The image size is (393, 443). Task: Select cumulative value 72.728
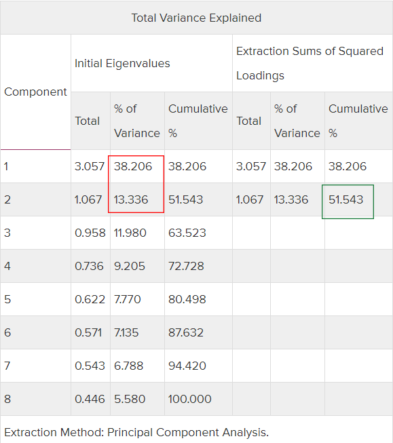click(x=186, y=266)
